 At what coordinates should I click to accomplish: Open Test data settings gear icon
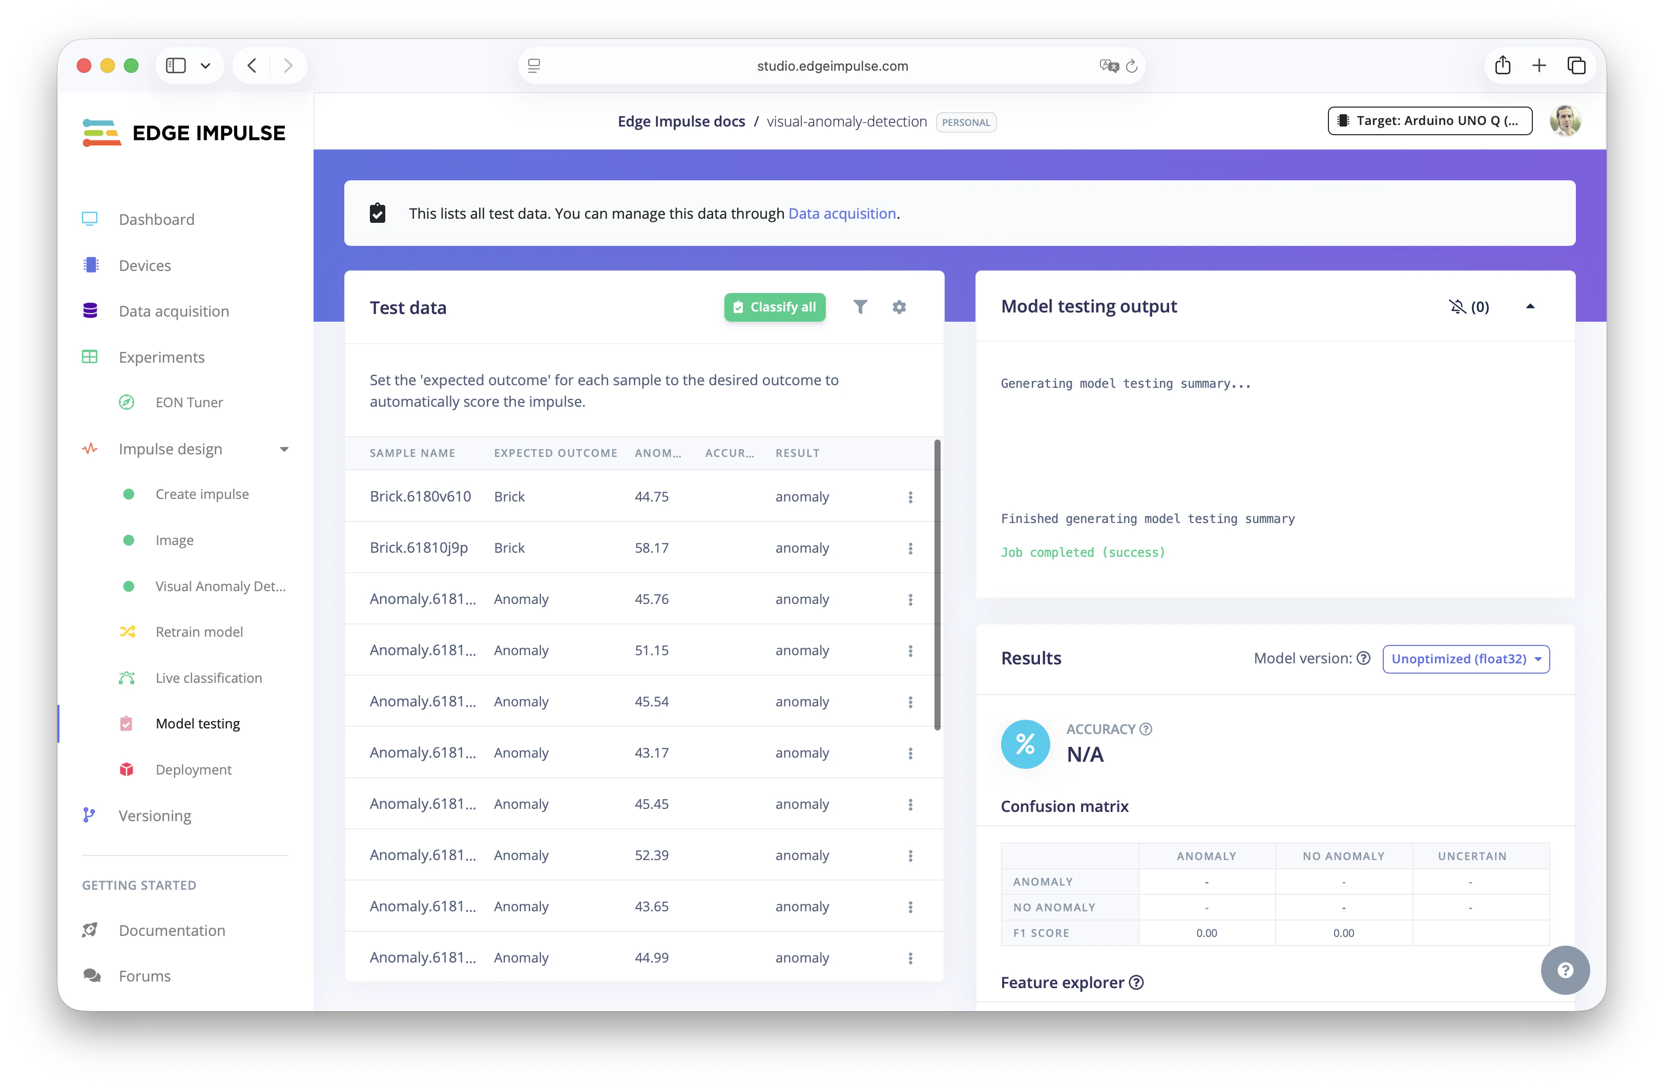[x=899, y=307]
